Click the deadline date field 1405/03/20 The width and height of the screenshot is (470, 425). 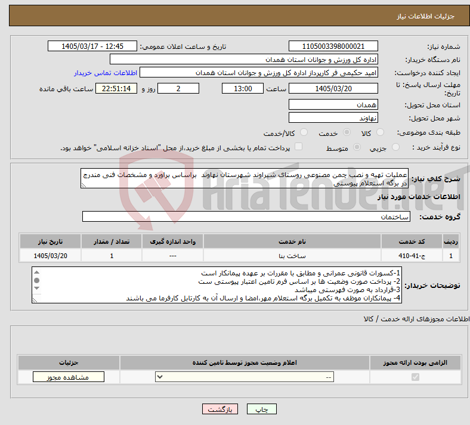[333, 88]
